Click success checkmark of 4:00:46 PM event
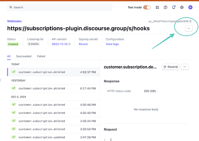The width and height of the screenshot is (199, 141). pyautogui.click(x=13, y=105)
